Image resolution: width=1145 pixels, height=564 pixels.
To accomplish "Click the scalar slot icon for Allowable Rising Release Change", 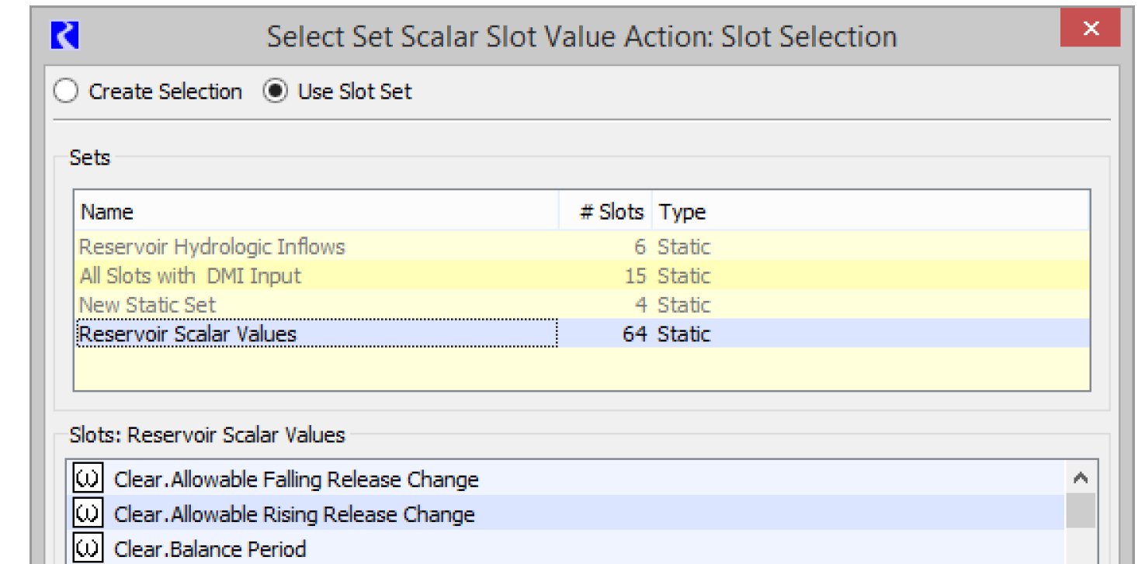I will coord(87,514).
